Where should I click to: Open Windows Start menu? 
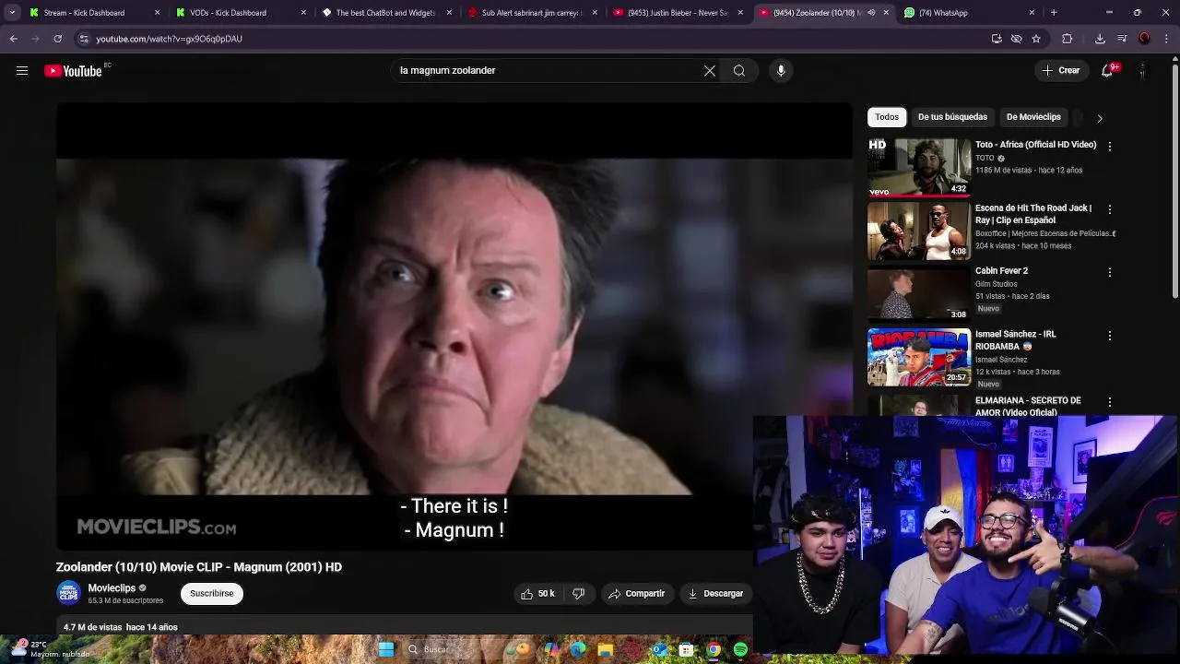[386, 650]
